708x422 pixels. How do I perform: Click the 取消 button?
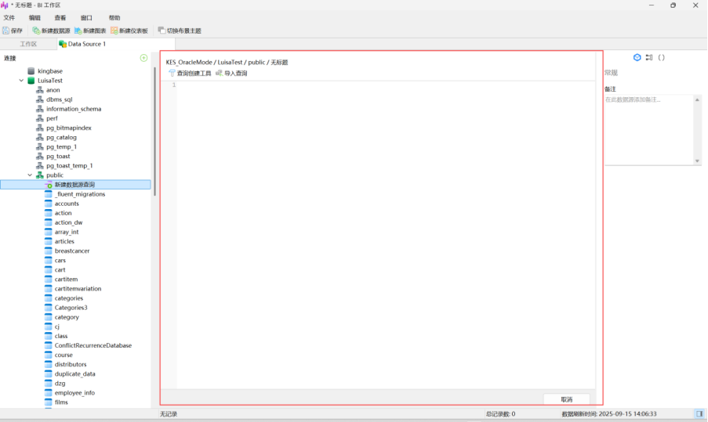566,399
